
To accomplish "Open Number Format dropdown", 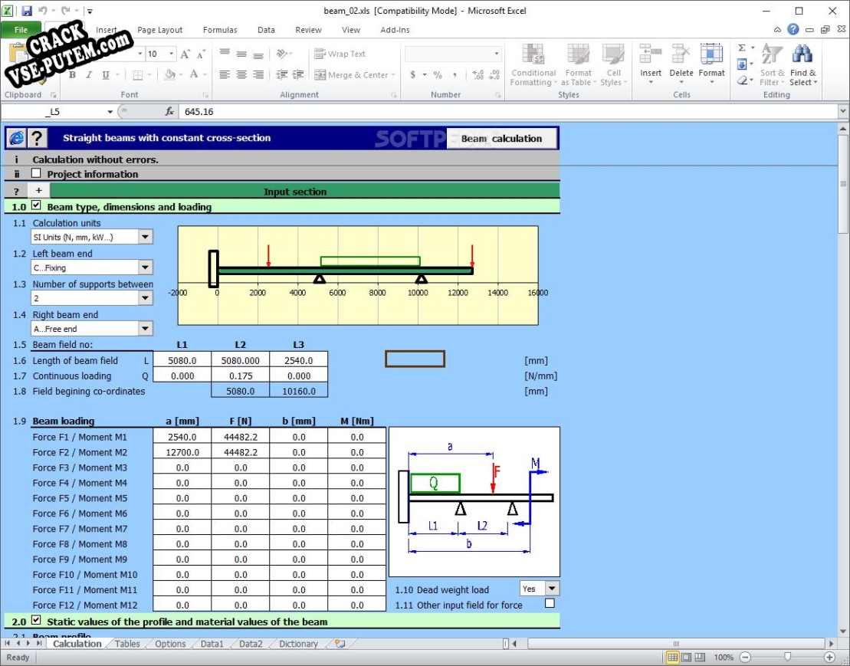I will (x=497, y=54).
